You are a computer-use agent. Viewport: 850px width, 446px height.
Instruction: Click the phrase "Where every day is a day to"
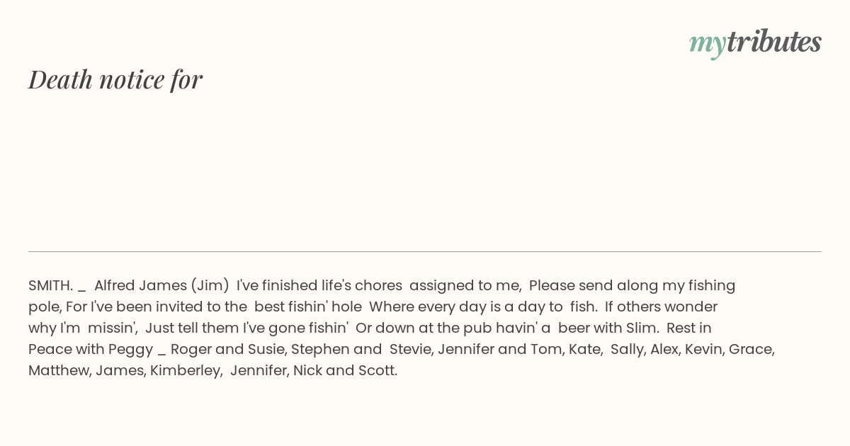(466, 307)
